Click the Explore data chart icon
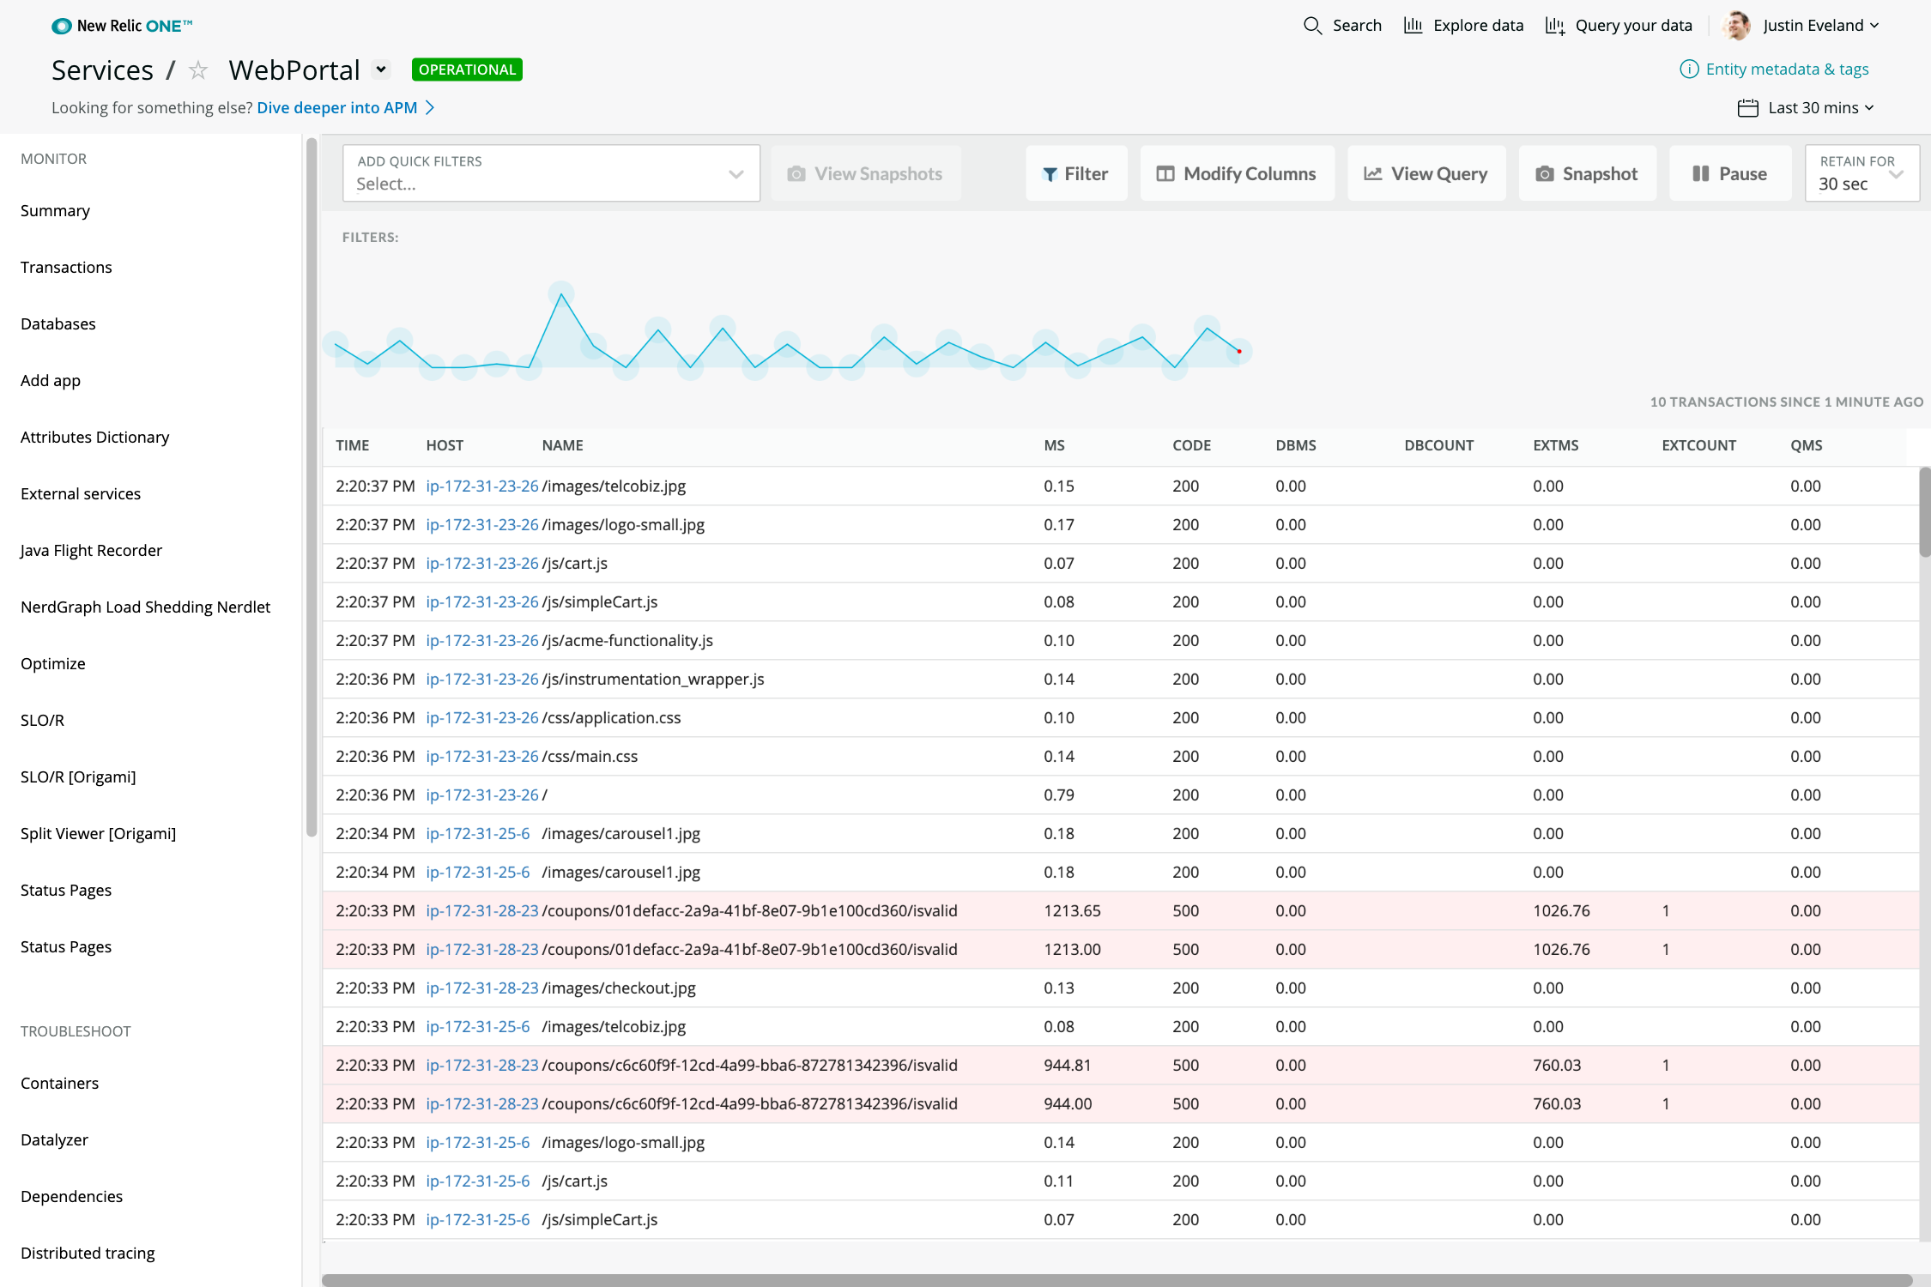1931x1287 pixels. pyautogui.click(x=1413, y=26)
